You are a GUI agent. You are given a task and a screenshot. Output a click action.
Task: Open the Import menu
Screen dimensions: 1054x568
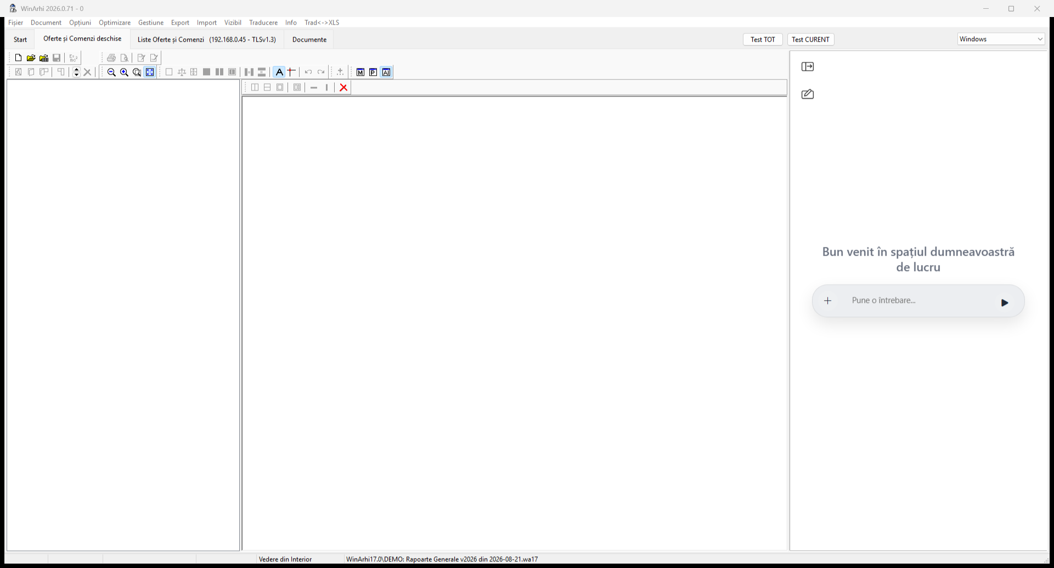(207, 23)
